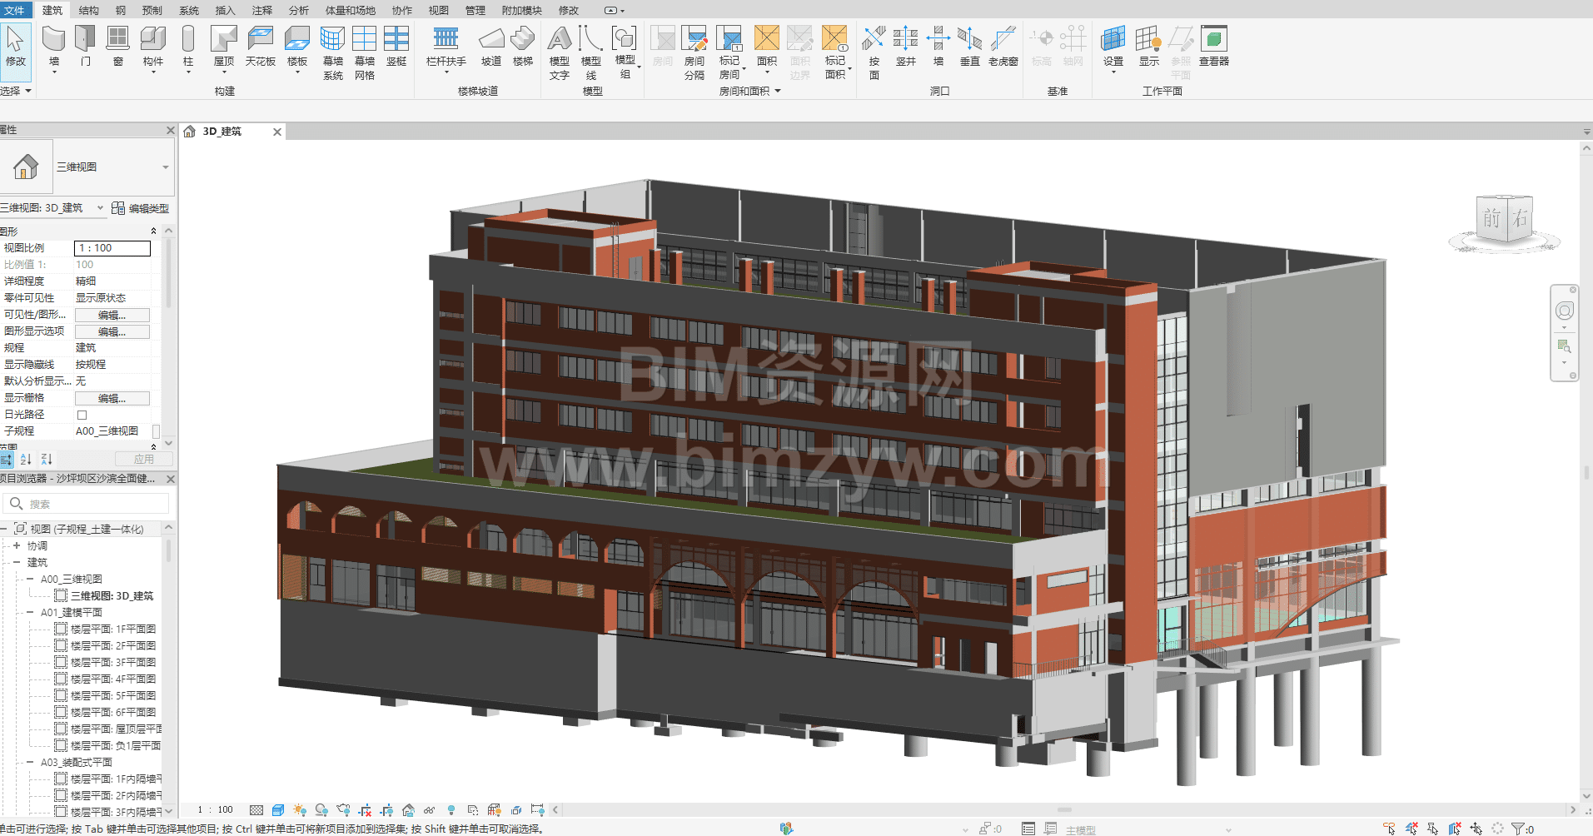Select the Floor (楼板) tool

(297, 47)
